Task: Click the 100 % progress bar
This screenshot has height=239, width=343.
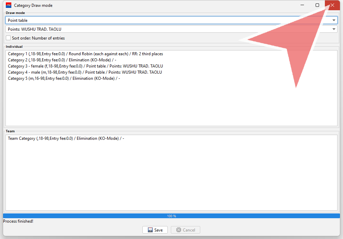Action: point(171,216)
